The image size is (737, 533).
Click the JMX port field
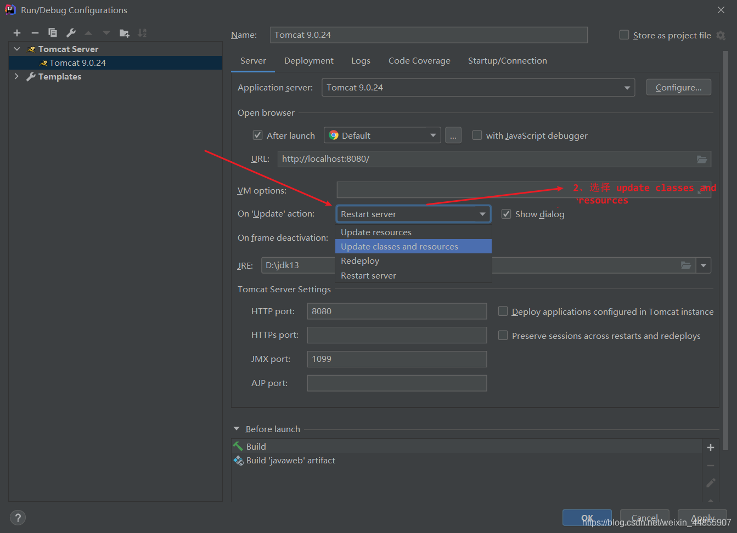[x=397, y=359]
